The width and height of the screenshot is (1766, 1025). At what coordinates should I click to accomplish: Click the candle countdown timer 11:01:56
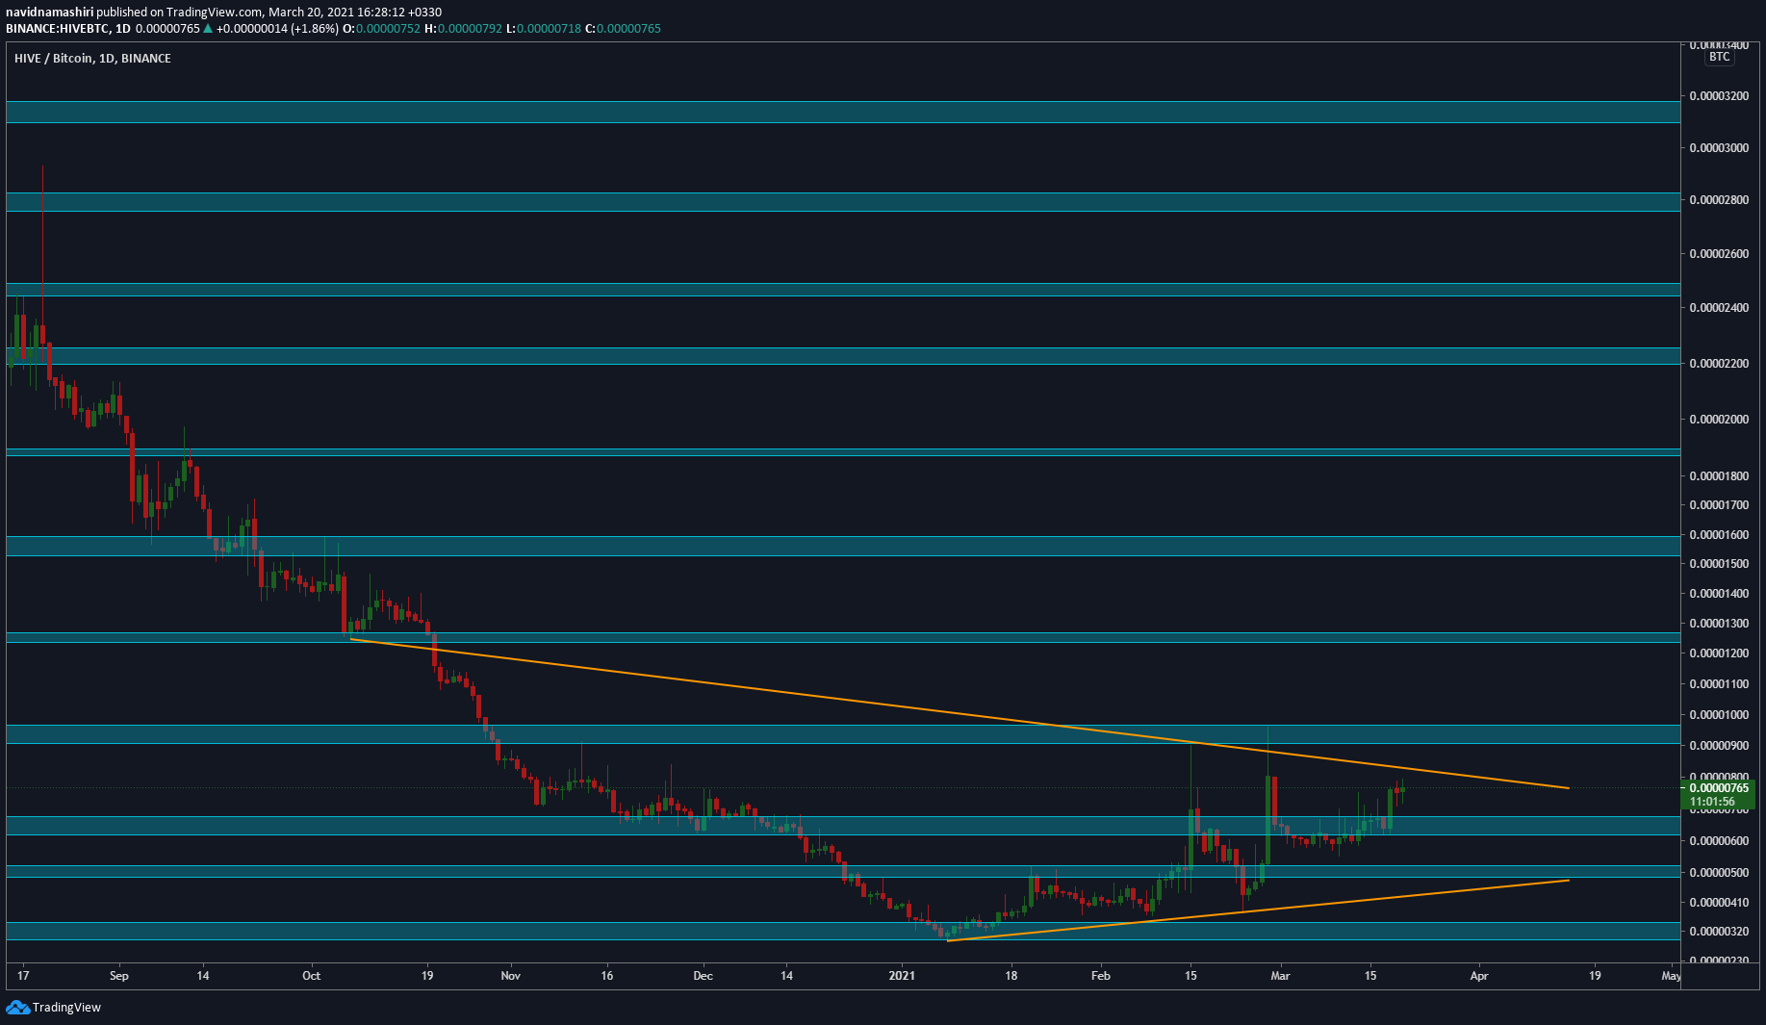pos(1712,802)
